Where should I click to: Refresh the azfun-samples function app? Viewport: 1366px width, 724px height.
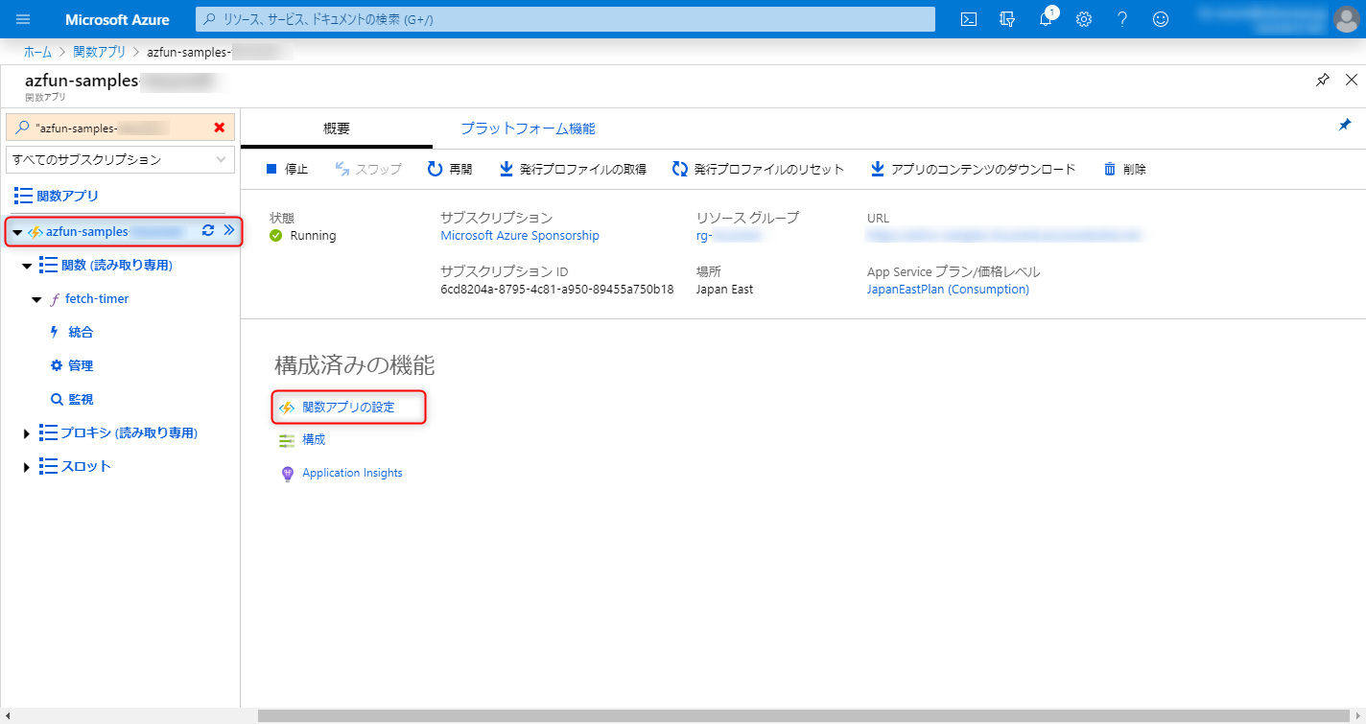tap(207, 230)
